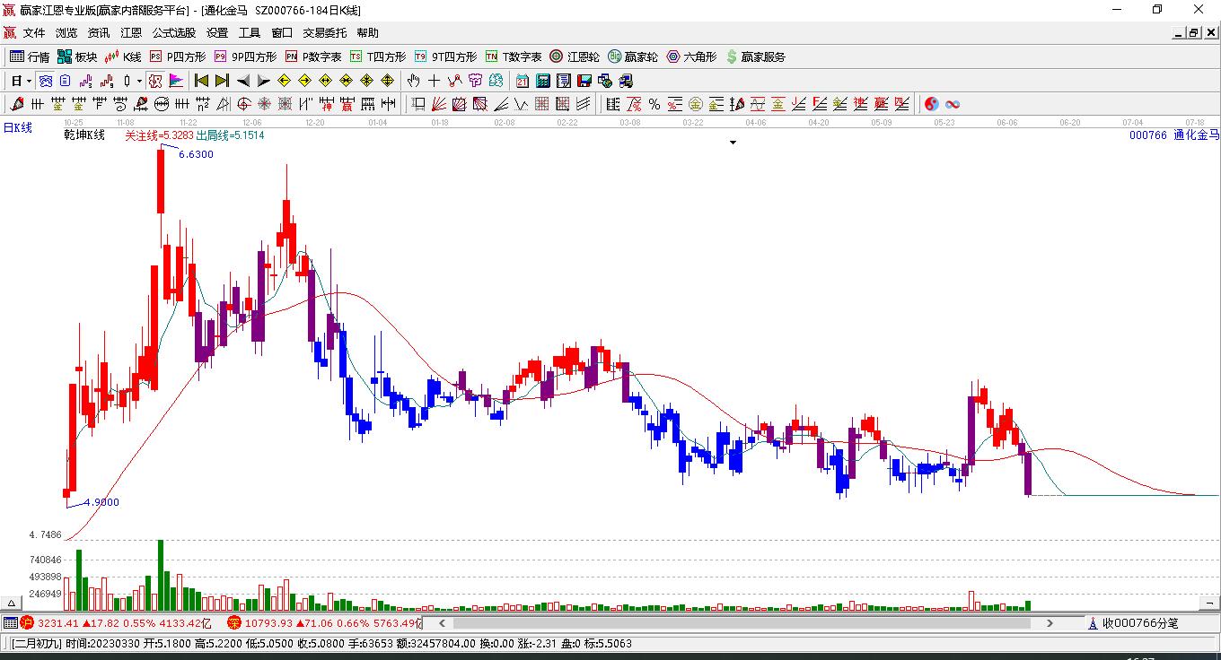Click the yin-yang taiji icon
1221x660 pixels.
tap(931, 104)
